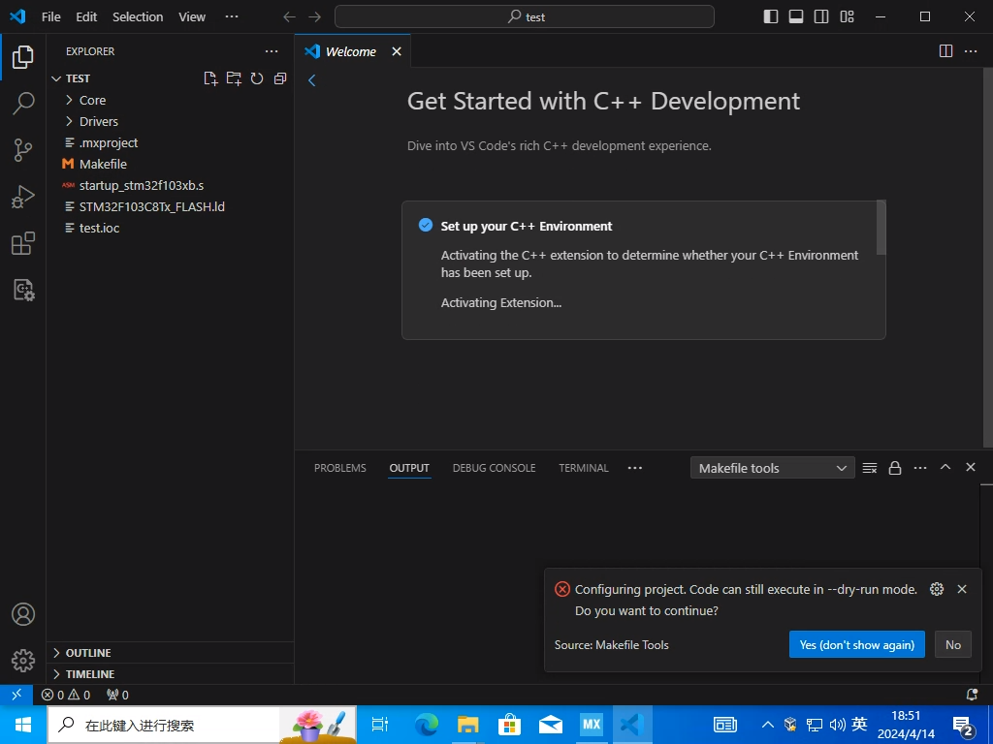Open the Run and Debug view
Viewport: 993px width, 744px height.
(23, 197)
